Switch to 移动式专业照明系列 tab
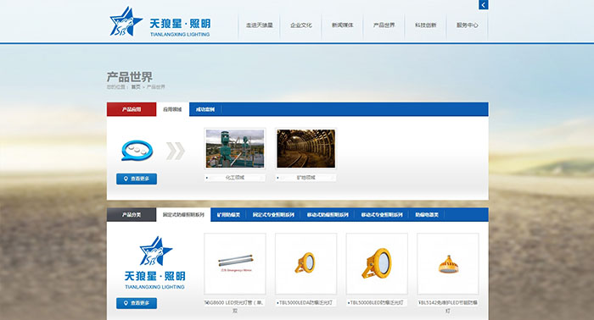This screenshot has width=594, height=320. point(382,214)
